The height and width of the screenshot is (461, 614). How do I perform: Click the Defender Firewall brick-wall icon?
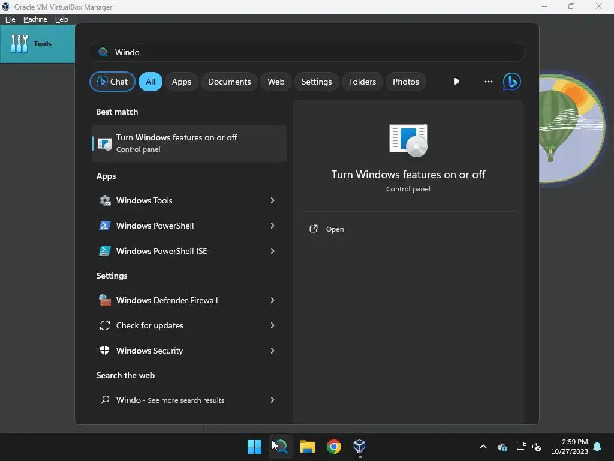click(104, 300)
